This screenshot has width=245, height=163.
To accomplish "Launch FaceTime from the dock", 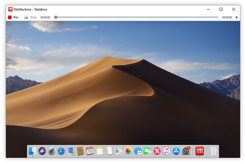I will pos(147,151).
